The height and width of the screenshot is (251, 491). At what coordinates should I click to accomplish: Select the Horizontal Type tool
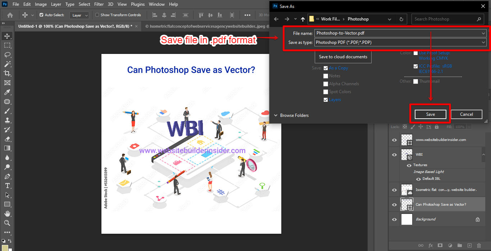7,186
